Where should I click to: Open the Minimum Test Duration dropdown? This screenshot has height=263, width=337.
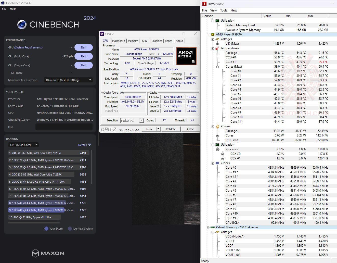(x=68, y=80)
